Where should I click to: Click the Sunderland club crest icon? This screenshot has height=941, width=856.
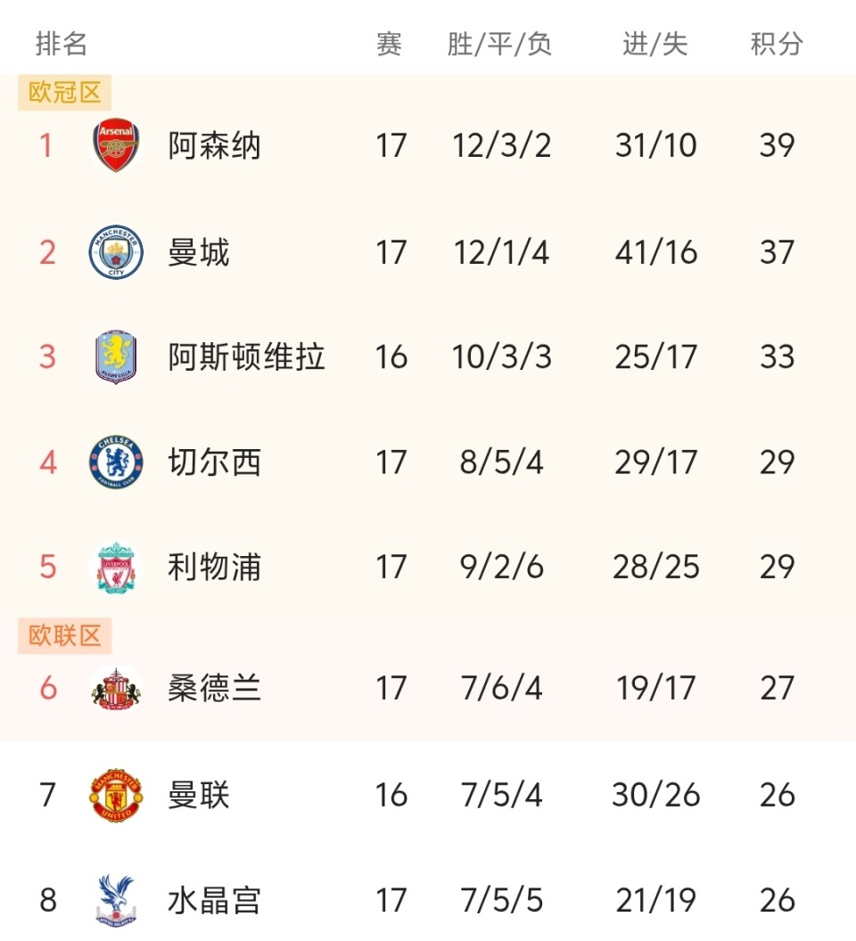pos(116,689)
